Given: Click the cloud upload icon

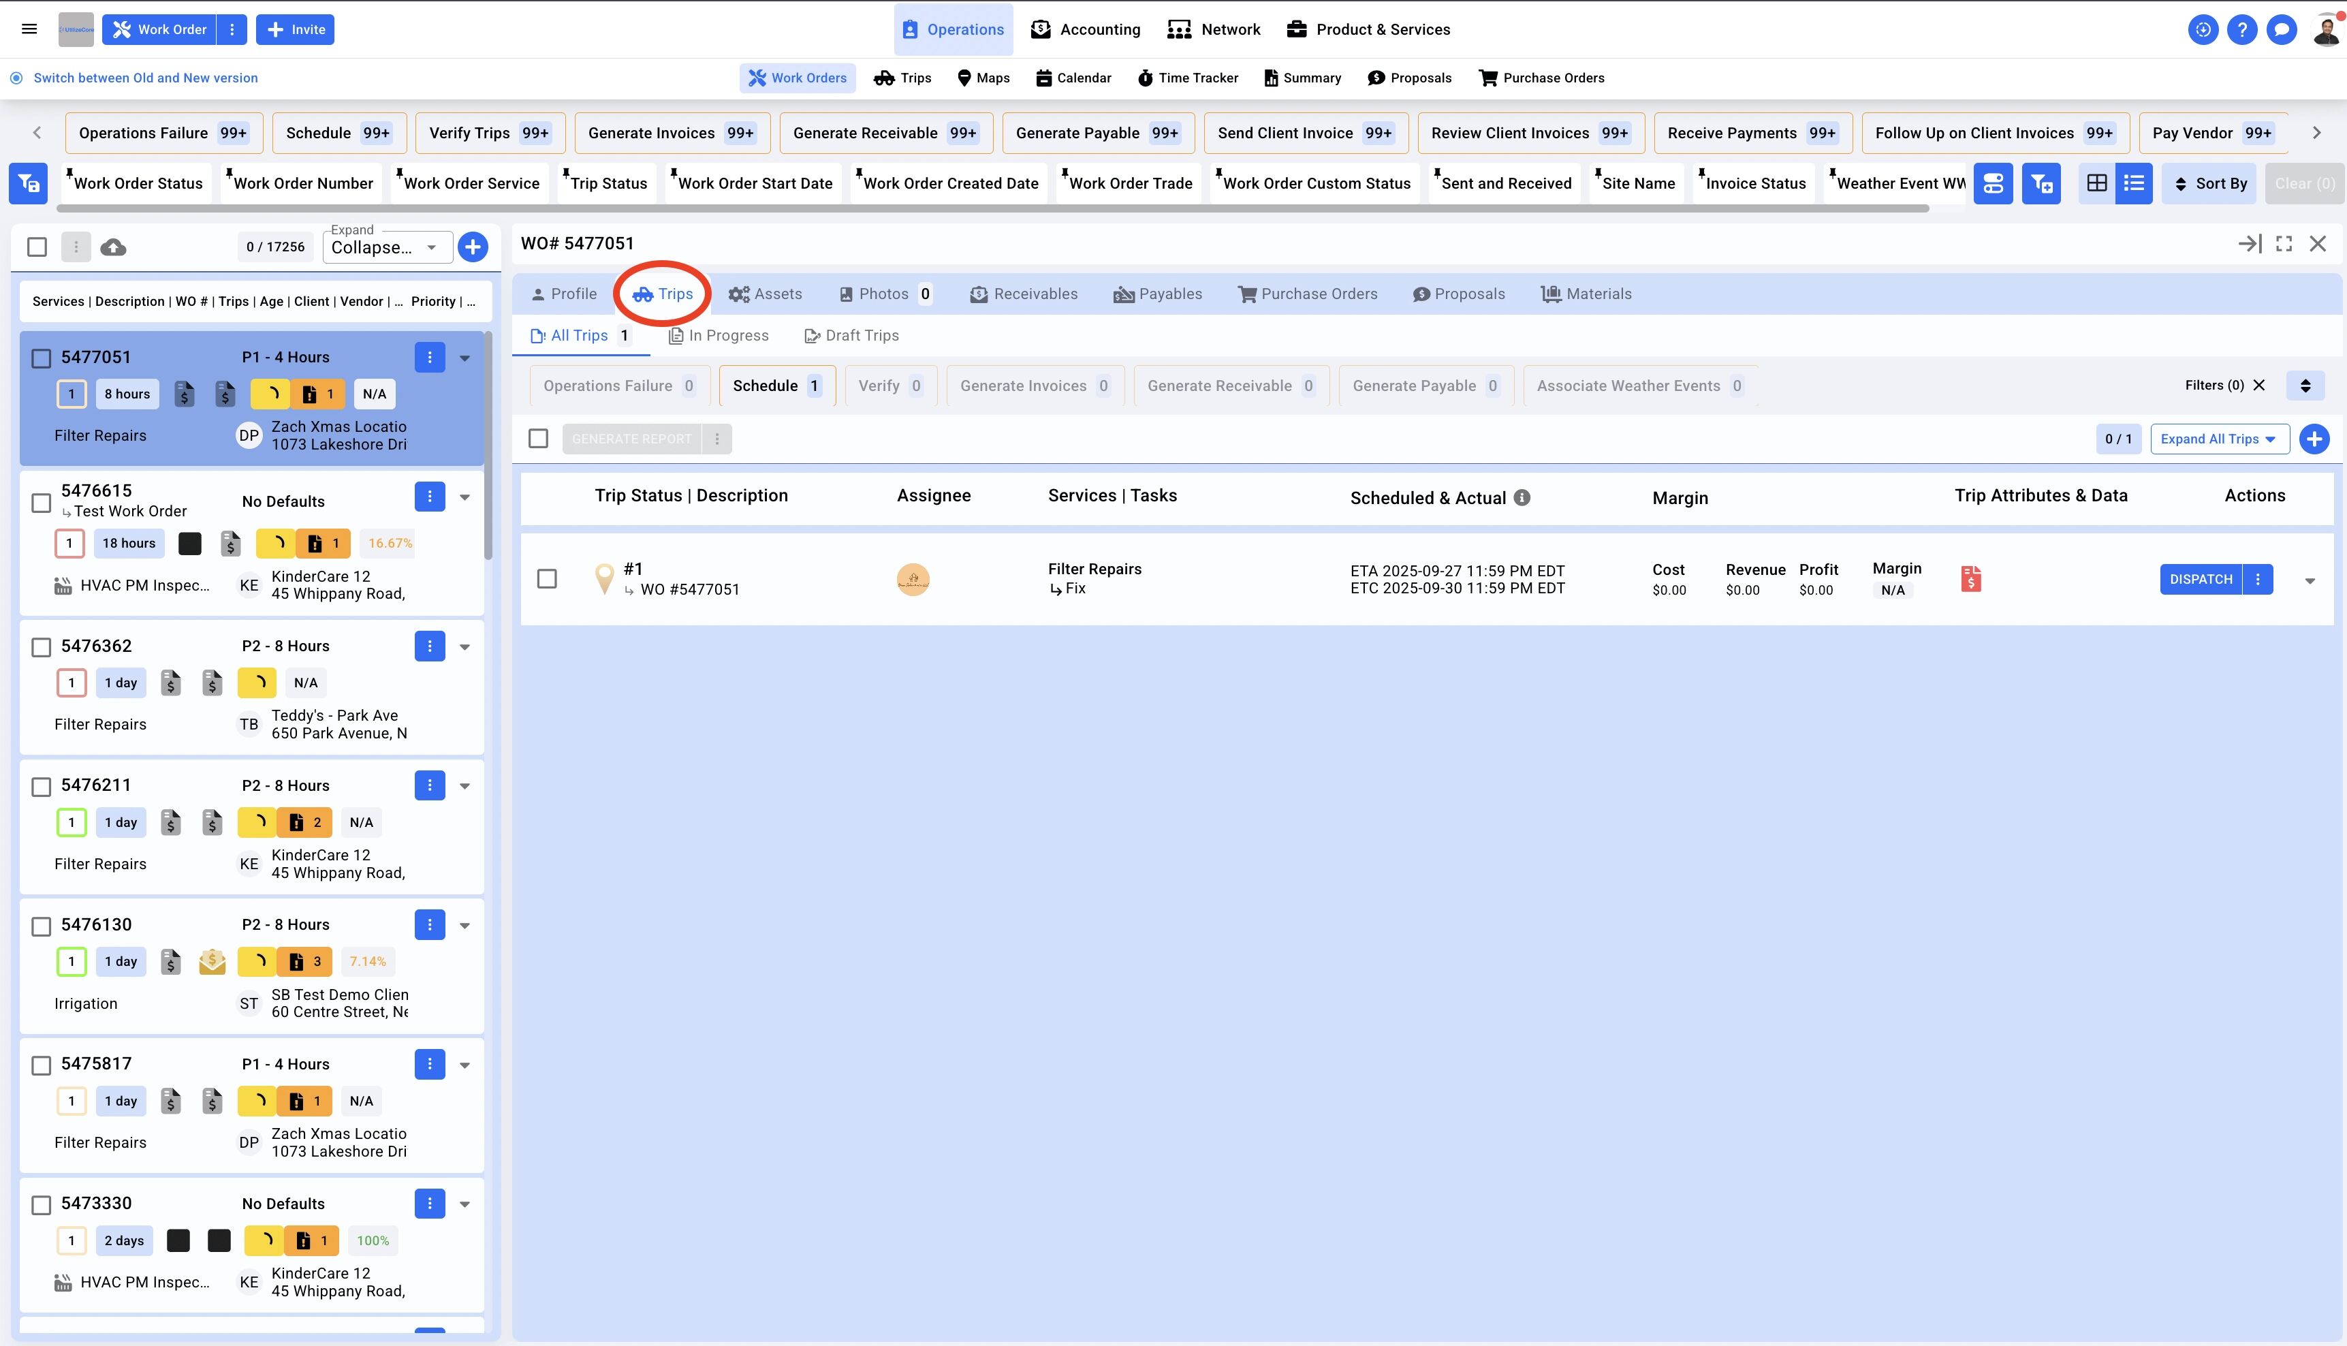Looking at the screenshot, I should (113, 247).
